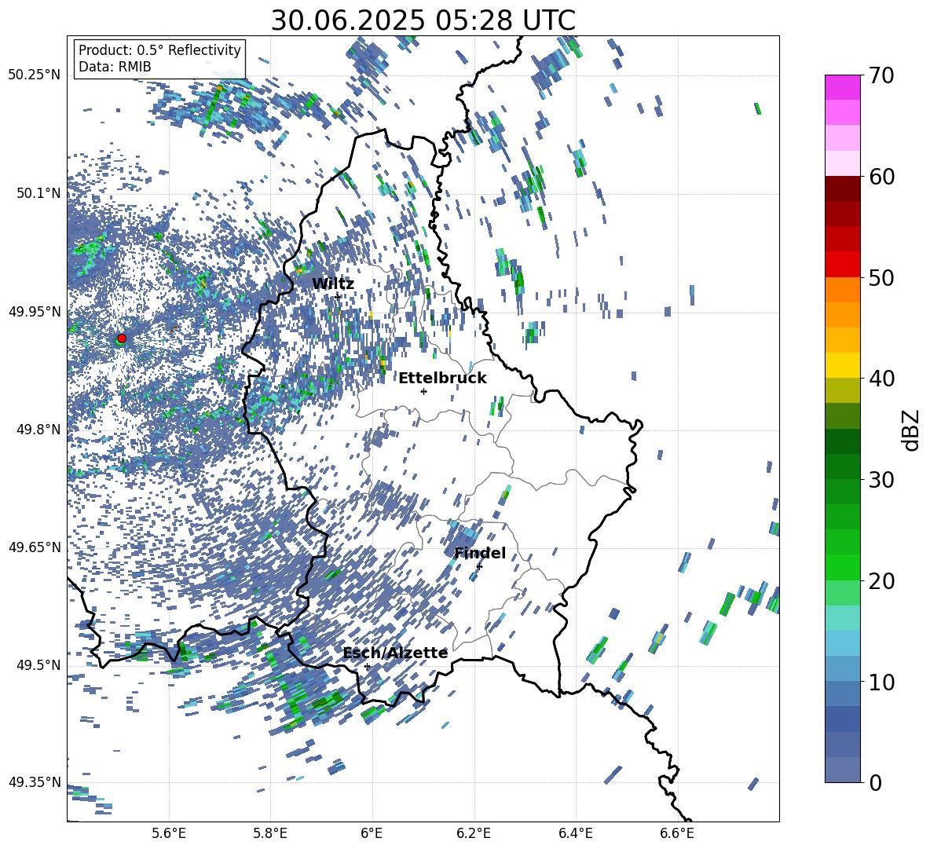Click the latitude label 49.8°N
This screenshot has width=930, height=849.
(38, 430)
